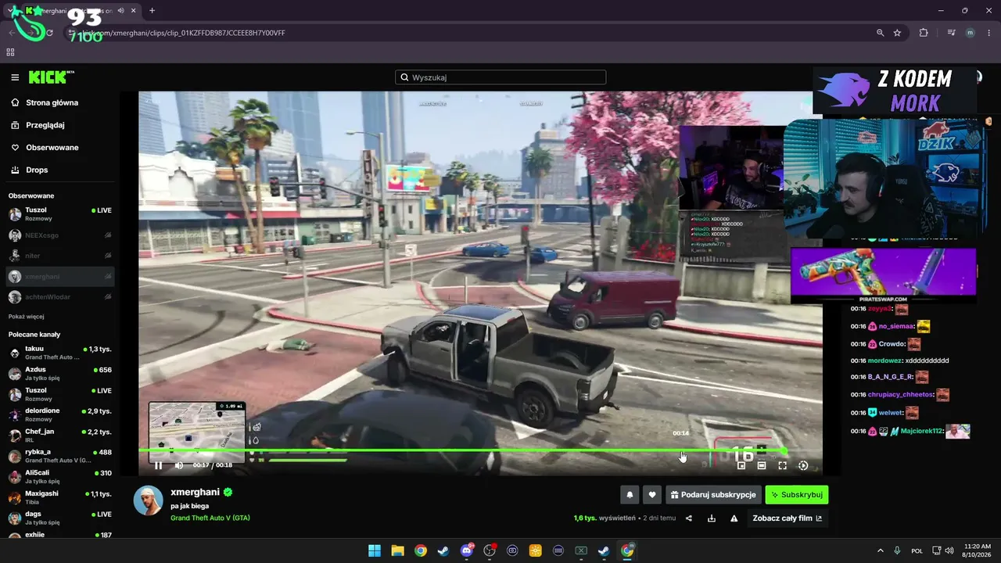Mute the tab via speaker icon
The height and width of the screenshot is (563, 1001).
pos(120,11)
